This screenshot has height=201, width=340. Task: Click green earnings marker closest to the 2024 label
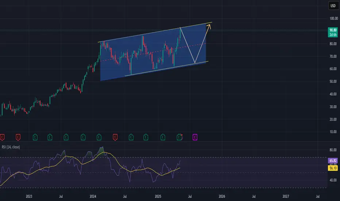pyautogui.click(x=99, y=137)
